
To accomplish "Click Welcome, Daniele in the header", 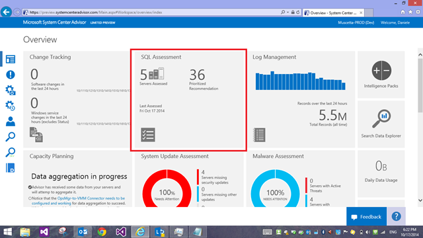I will pyautogui.click(x=395, y=22).
